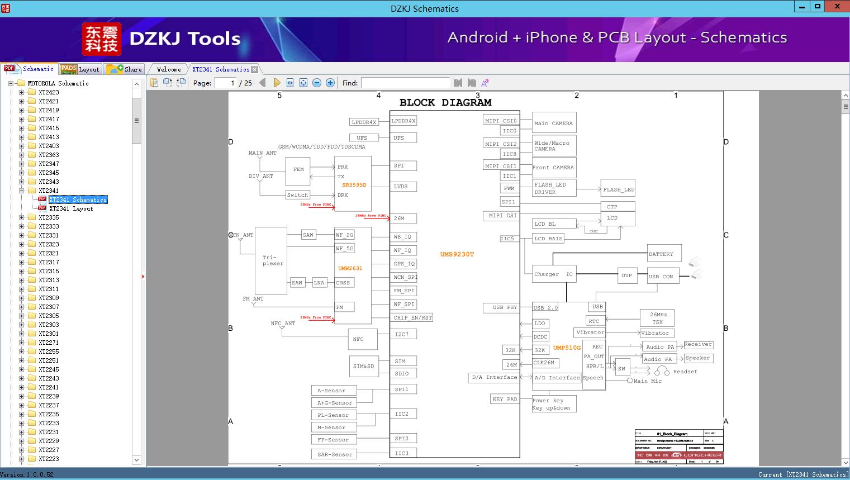Click the XT2343 folder icon
Viewport: 850px width, 480px height.
pyautogui.click(x=31, y=182)
